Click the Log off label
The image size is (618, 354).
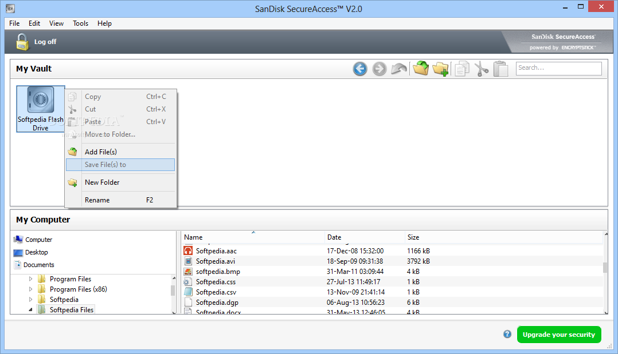(45, 42)
